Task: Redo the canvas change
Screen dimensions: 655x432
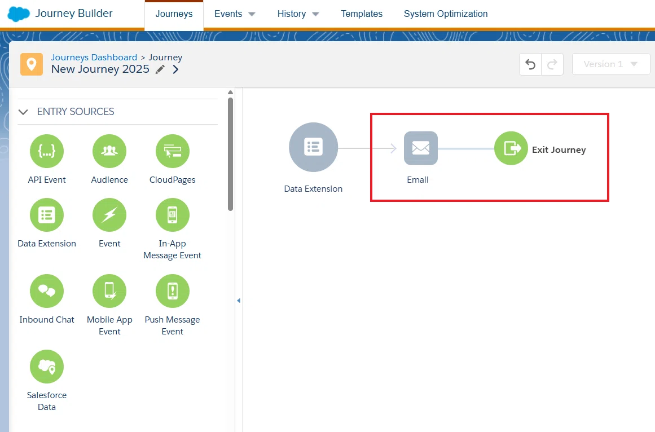Action: (552, 64)
